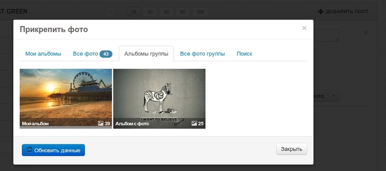The height and width of the screenshot is (171, 386).
Task: Open the Мой альбом sunset thumbnail
Action: tap(66, 99)
